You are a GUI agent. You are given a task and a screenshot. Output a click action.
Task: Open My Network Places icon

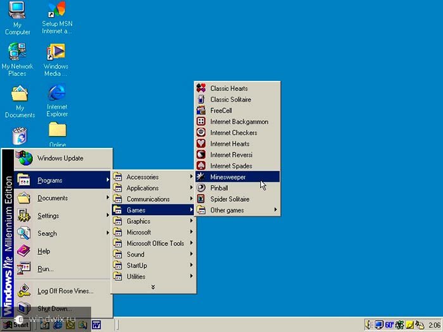coord(17,59)
